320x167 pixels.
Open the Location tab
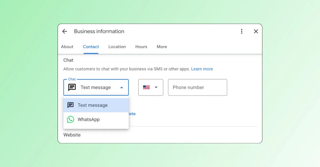click(x=117, y=47)
